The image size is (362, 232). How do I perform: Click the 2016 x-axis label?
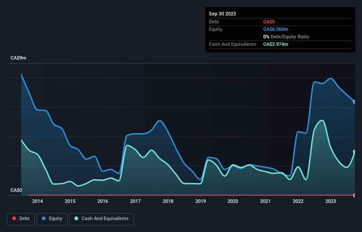click(103, 201)
